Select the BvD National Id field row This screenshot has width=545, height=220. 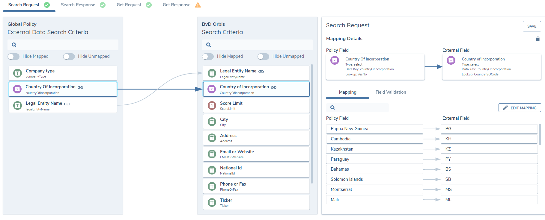(x=256, y=170)
